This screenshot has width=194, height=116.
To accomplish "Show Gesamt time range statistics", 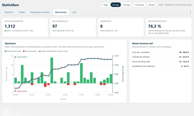I will [x=152, y=5].
